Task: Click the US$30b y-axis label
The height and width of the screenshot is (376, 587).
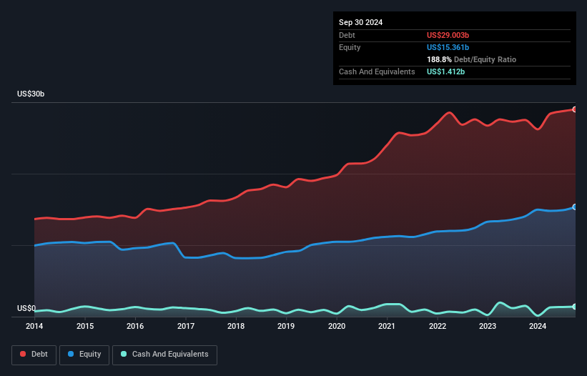Action: [31, 94]
